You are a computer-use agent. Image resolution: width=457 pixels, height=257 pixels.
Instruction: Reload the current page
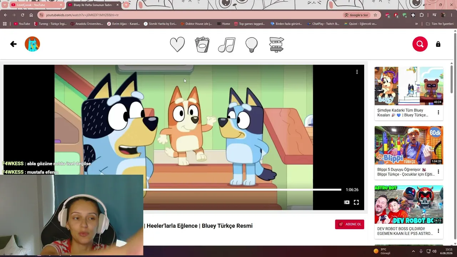(x=22, y=15)
